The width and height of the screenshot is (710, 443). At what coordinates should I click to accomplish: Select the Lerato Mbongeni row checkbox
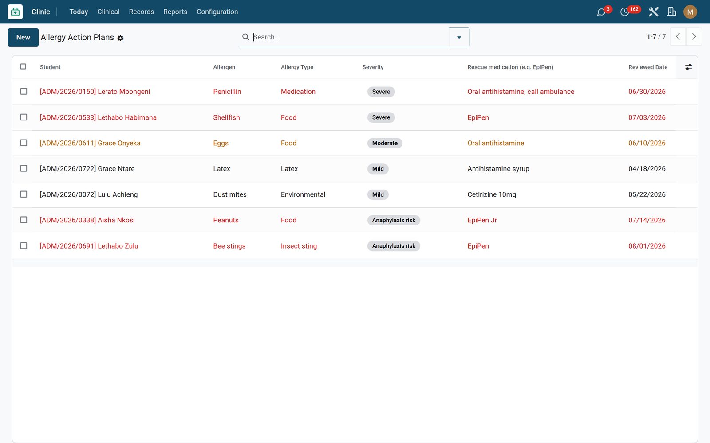pyautogui.click(x=24, y=91)
